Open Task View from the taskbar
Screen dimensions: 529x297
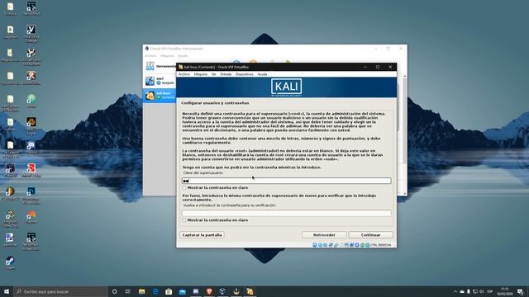[x=128, y=291]
